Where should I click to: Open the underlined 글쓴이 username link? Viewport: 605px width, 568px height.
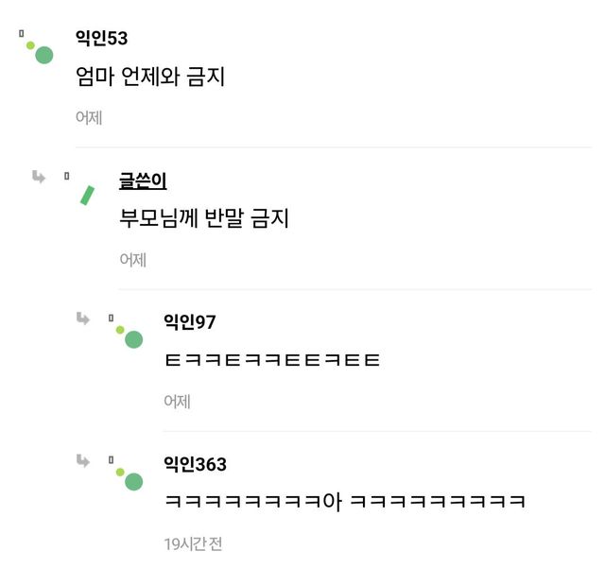[x=143, y=181]
